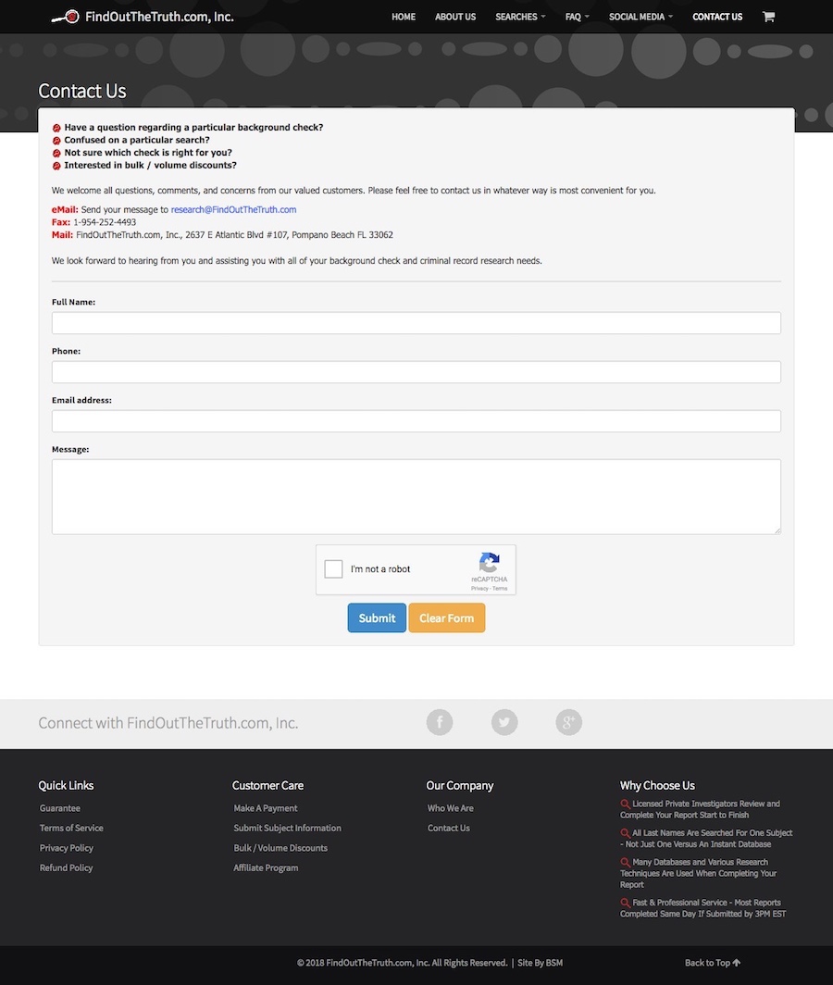Open the Privacy Policy footer link
The height and width of the screenshot is (985, 833).
(x=66, y=848)
